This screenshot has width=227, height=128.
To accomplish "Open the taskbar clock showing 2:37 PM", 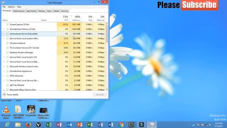I will coord(218,125).
